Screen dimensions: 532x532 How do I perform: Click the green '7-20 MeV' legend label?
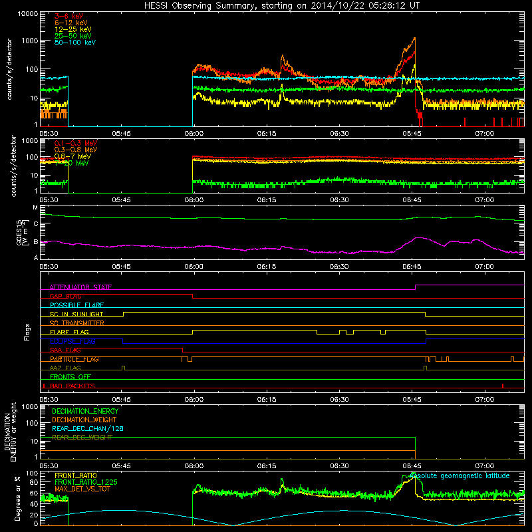[72, 163]
